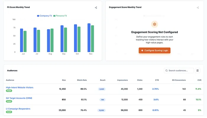Sort table by Match Rate column header
Screen dimensions: 207x118
82,80
